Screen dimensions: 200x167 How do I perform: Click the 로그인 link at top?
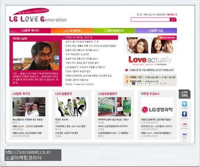pos(139,15)
